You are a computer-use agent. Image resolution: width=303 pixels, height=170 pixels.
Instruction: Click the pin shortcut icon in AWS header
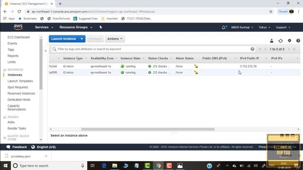click(101, 27)
